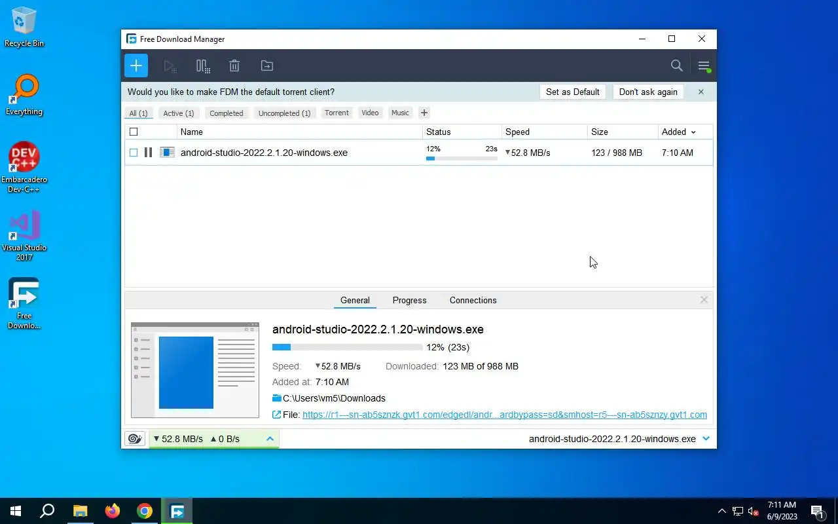Open the source file URL link
Screen dimensions: 838x524
tap(505, 415)
